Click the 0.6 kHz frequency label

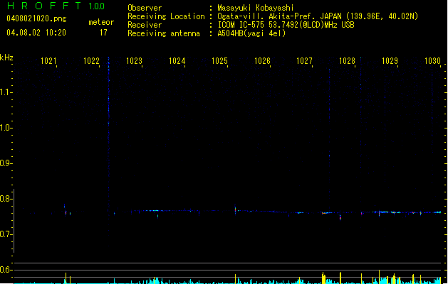tap(6, 270)
